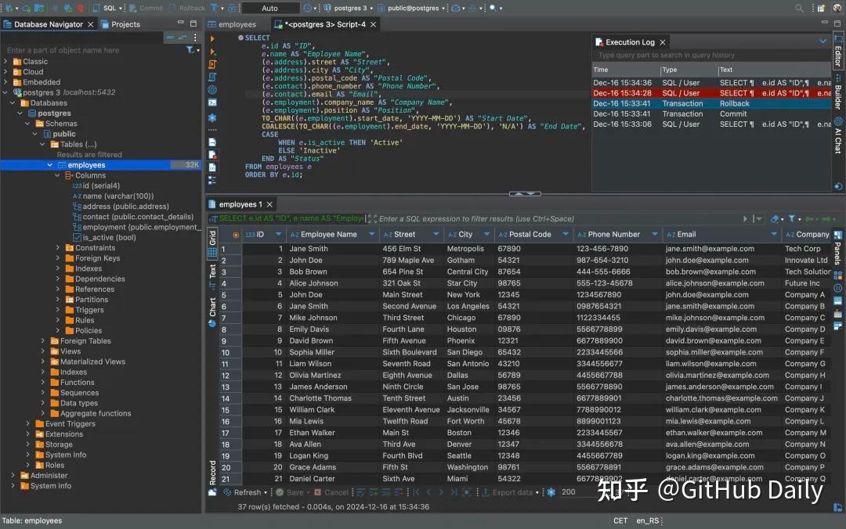Screen dimensions: 846x529
Task: Open the navigator view menu (three dots)
Action: point(195,38)
